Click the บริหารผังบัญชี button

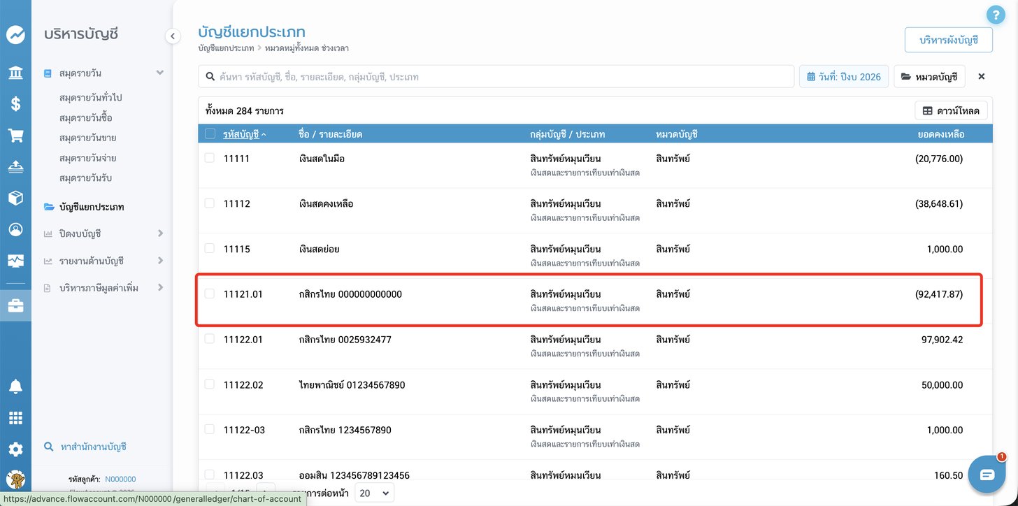tap(949, 40)
